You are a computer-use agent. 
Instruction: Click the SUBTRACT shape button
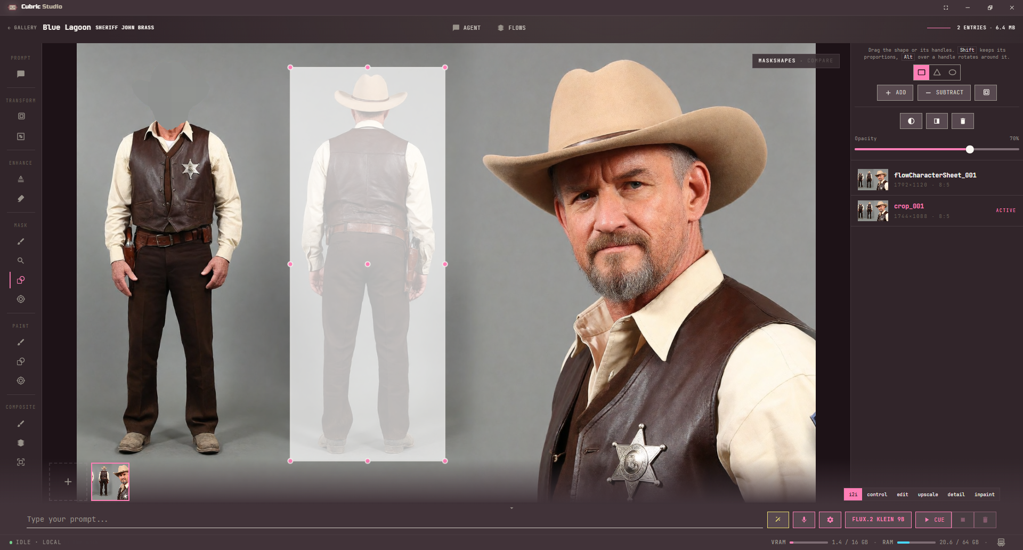pos(944,93)
